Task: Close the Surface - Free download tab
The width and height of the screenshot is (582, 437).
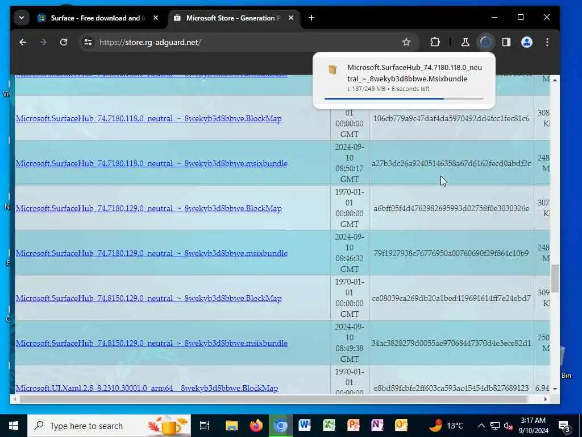Action: [x=156, y=18]
